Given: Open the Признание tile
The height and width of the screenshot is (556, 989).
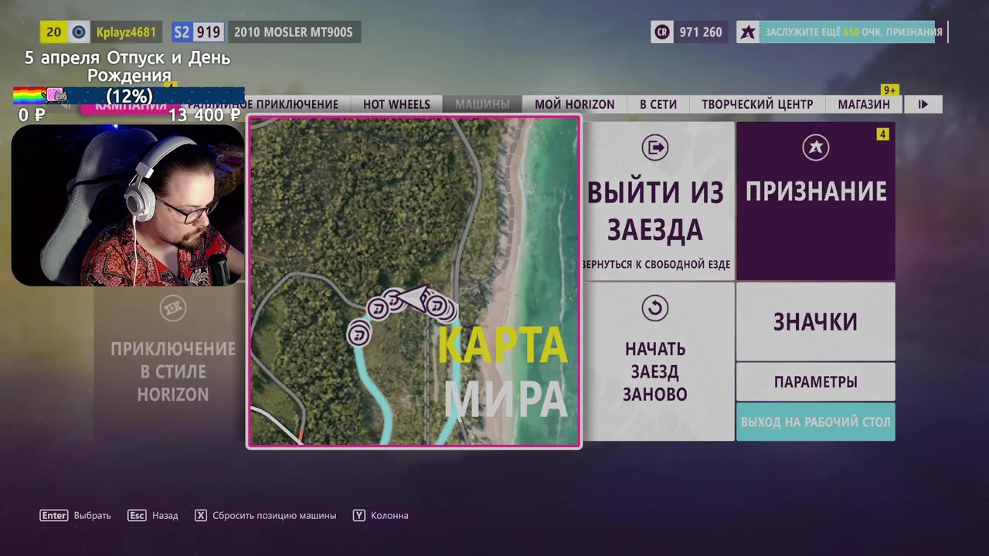Looking at the screenshot, I should pyautogui.click(x=816, y=201).
